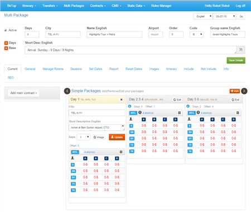
Task: Open the Code dropdown
Action: click(x=196, y=35)
